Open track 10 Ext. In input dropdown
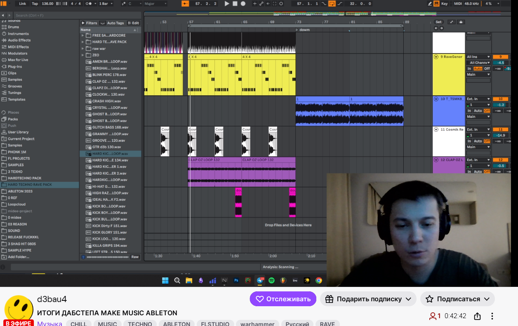This screenshot has height=326, width=518. tap(478, 99)
